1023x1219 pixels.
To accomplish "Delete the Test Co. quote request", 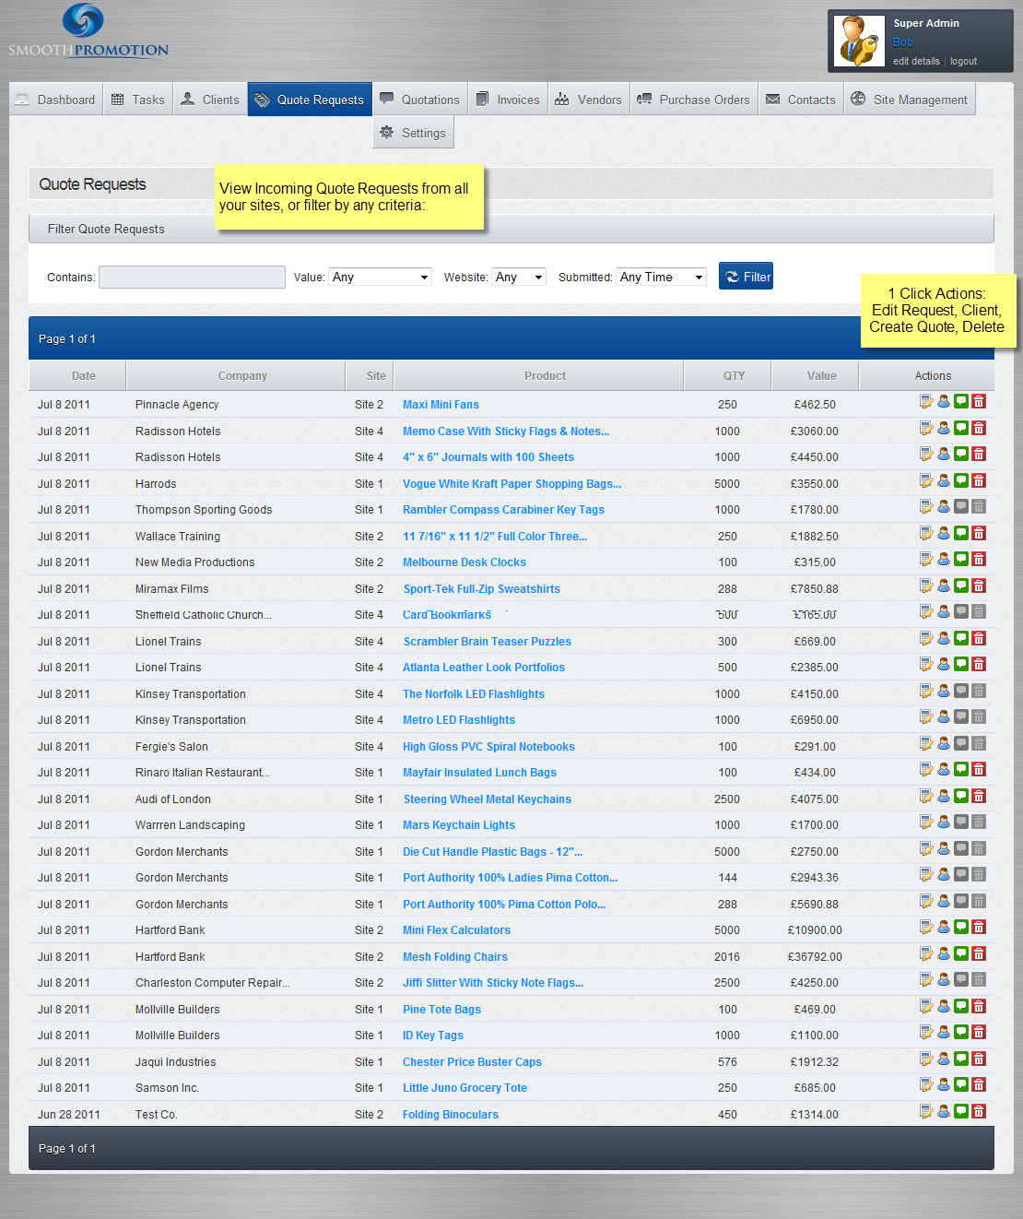I will click(979, 1111).
